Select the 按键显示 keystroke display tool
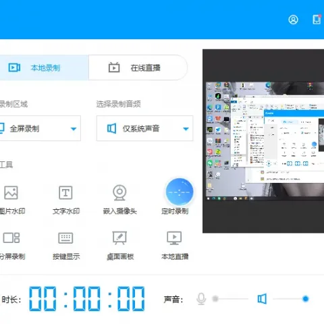 coord(66,246)
